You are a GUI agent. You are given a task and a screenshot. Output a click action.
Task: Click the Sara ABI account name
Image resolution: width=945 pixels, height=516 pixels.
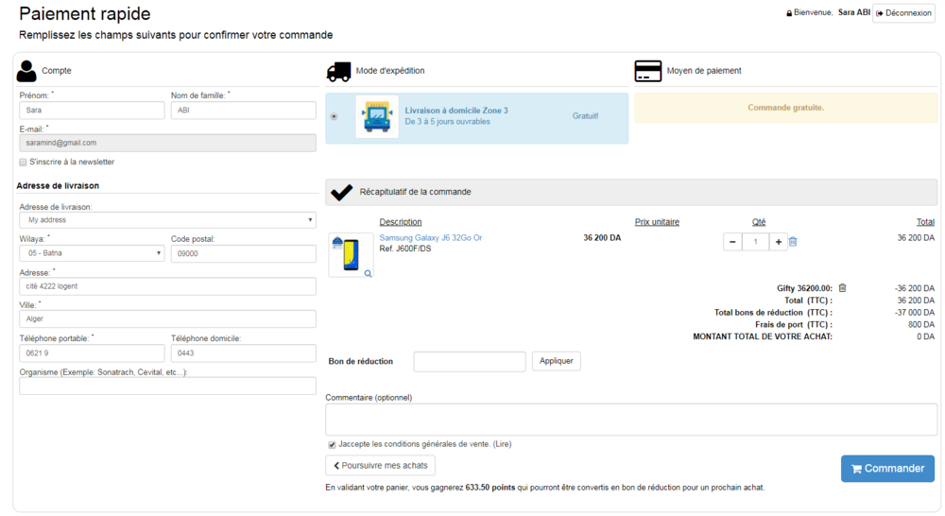[x=854, y=12]
